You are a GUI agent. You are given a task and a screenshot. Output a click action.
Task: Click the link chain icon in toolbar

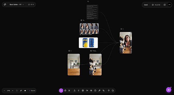click(103, 91)
